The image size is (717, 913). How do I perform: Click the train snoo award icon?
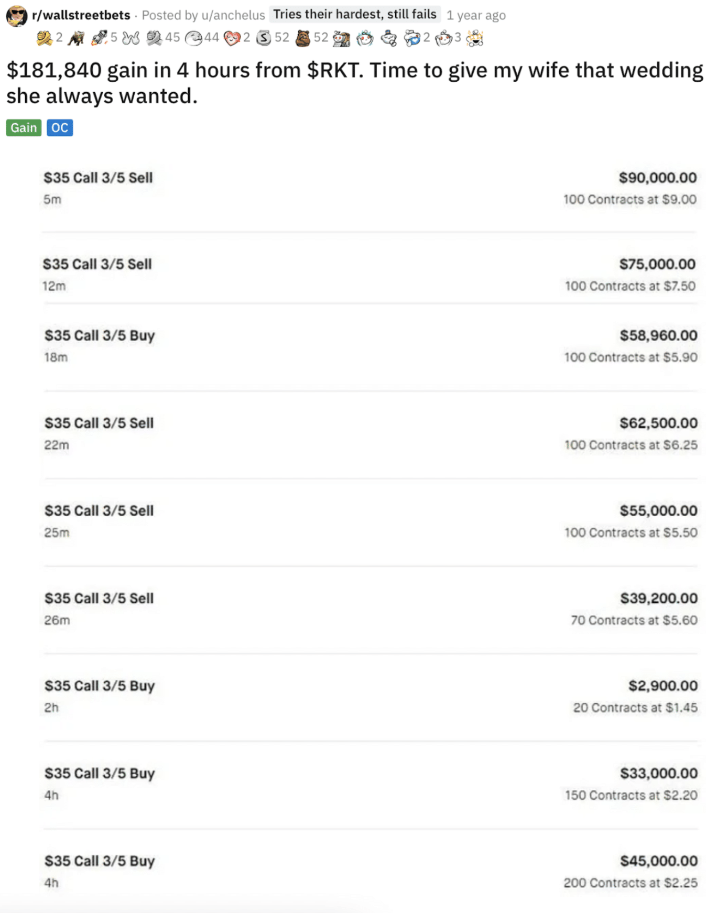click(341, 38)
